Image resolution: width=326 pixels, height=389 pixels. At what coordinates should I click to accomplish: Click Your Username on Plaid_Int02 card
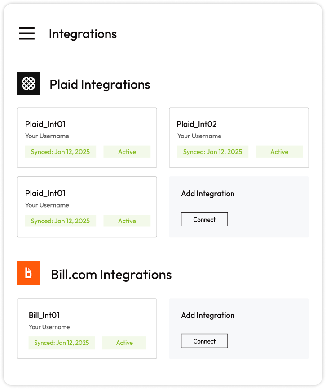(199, 136)
